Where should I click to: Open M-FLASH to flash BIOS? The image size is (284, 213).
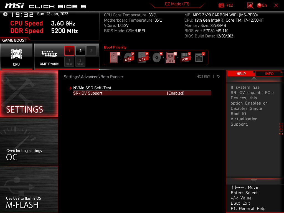pos(29,189)
